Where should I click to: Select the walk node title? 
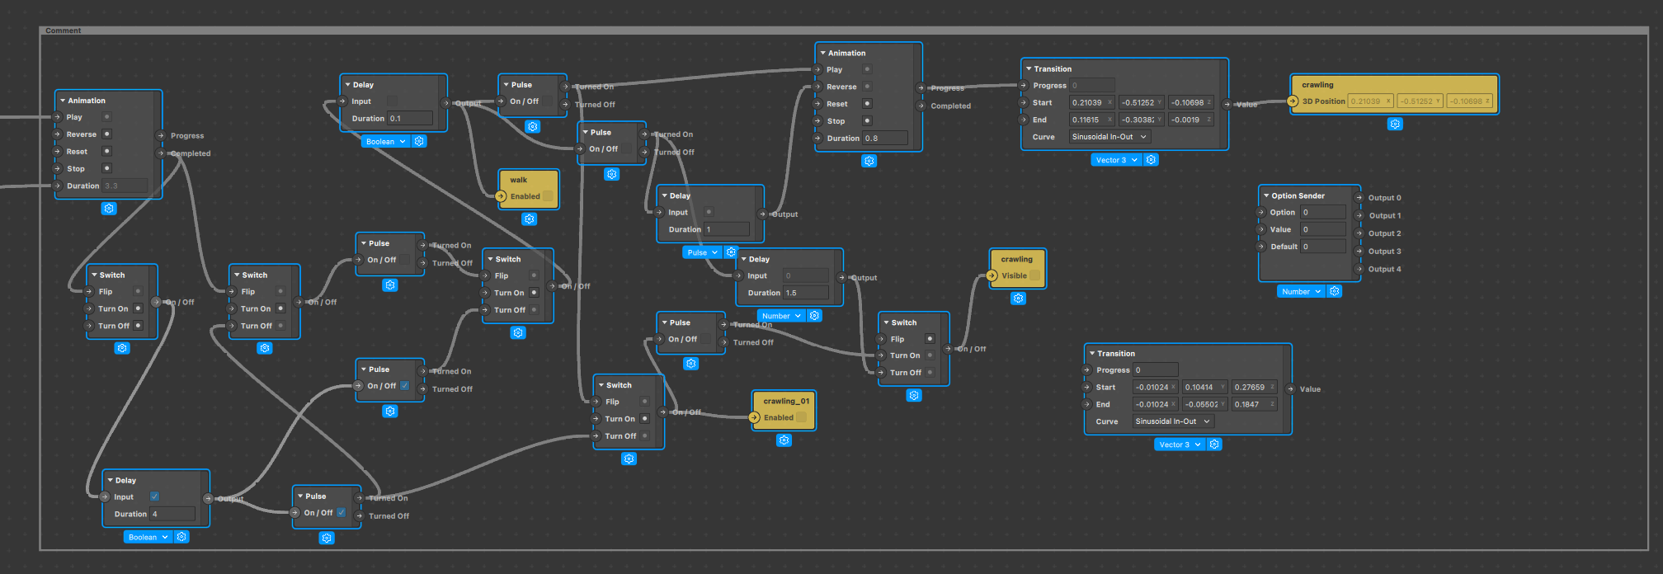click(x=519, y=180)
